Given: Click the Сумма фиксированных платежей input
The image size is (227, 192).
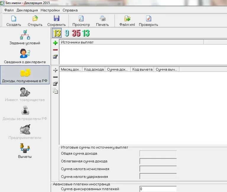Looking at the screenshot, I should click(x=158, y=189).
